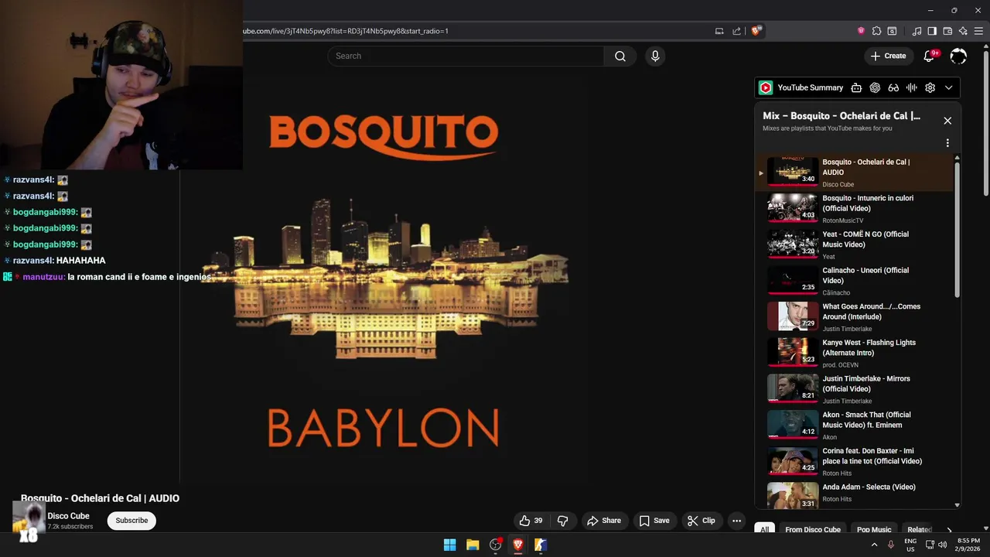The height and width of the screenshot is (557, 990).
Task: Click the install app icon in address bar
Action: (x=719, y=31)
